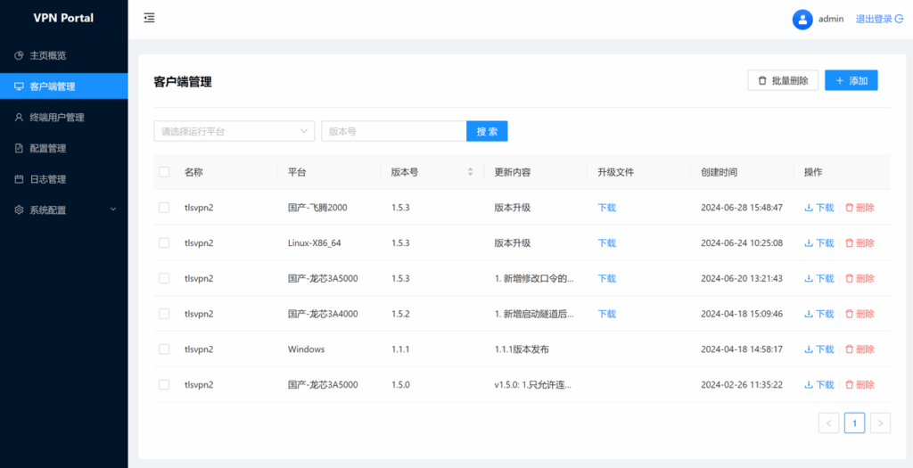Click the 添加 button to add a client
Screen dimensions: 913x468
click(851, 80)
